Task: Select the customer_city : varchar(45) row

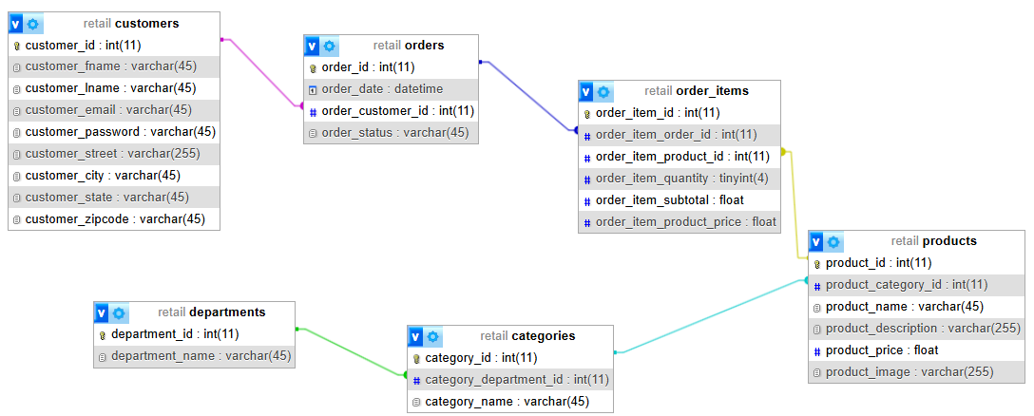Action: [x=114, y=176]
